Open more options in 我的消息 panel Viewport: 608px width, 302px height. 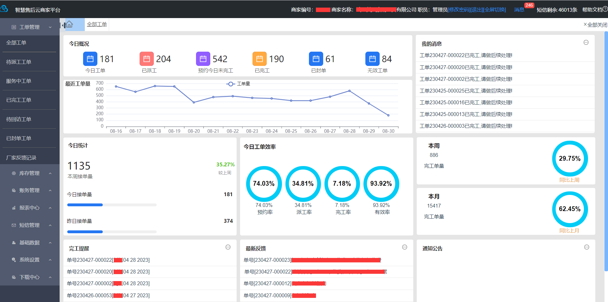pyautogui.click(x=586, y=42)
